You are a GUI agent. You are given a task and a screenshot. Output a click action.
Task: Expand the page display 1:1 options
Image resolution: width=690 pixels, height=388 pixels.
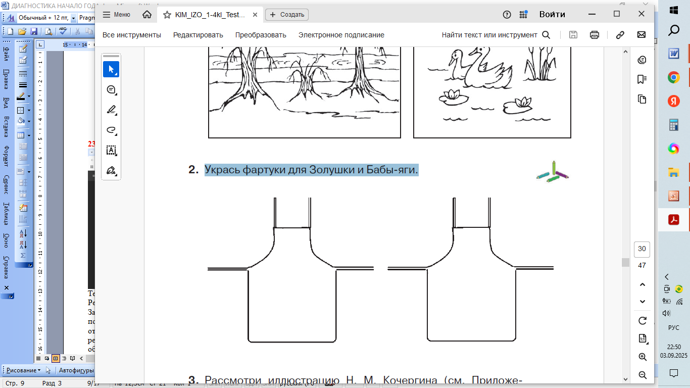643,338
